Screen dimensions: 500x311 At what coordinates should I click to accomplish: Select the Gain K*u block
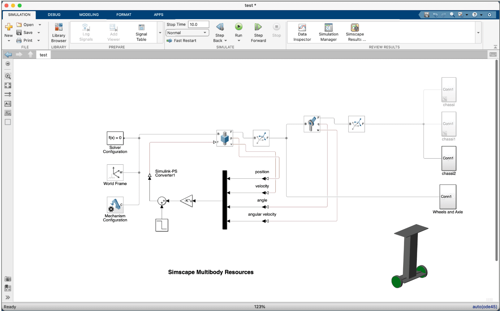pyautogui.click(x=187, y=201)
